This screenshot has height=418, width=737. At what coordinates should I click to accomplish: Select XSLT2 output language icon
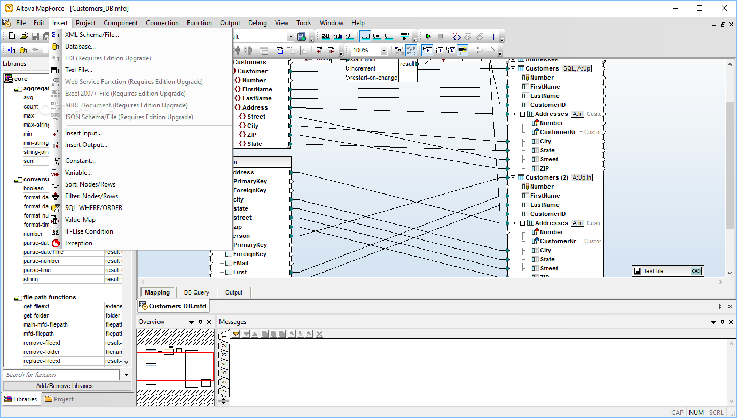tap(338, 36)
